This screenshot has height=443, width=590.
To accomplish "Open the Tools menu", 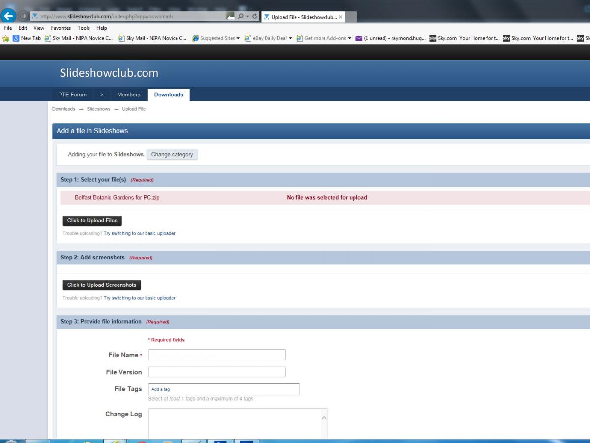I will [x=84, y=28].
